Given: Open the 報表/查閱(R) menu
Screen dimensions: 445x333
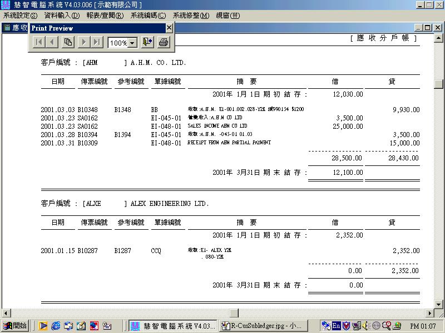Looking at the screenshot, I should (105, 16).
